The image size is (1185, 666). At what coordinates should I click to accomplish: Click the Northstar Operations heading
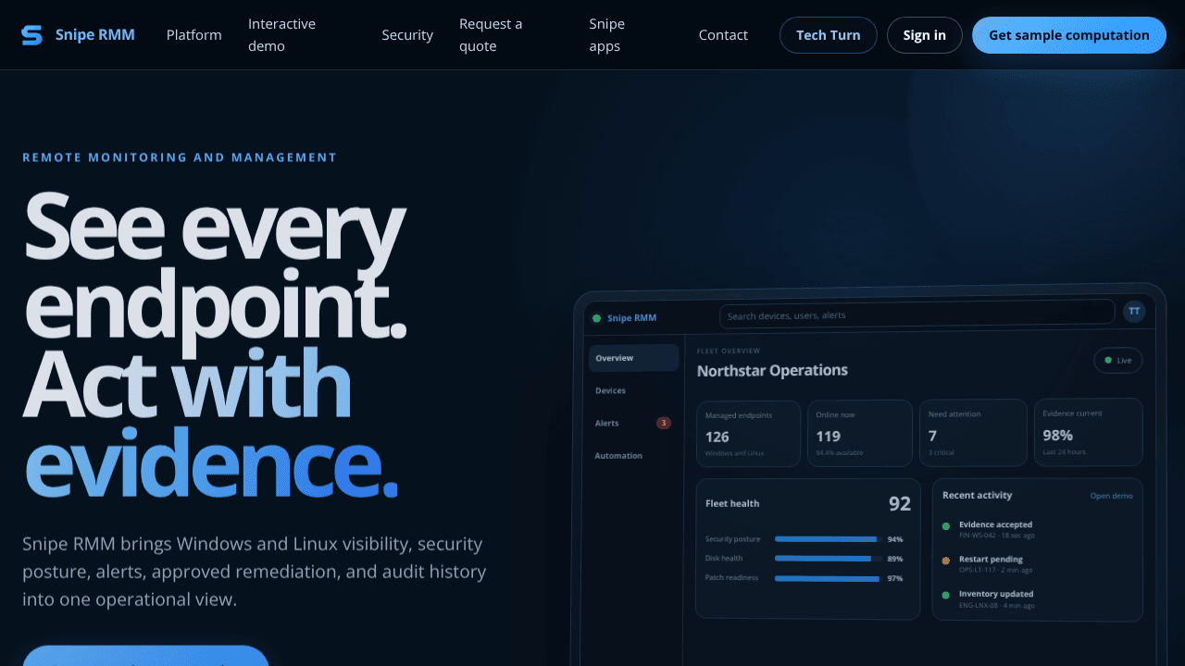(x=772, y=371)
